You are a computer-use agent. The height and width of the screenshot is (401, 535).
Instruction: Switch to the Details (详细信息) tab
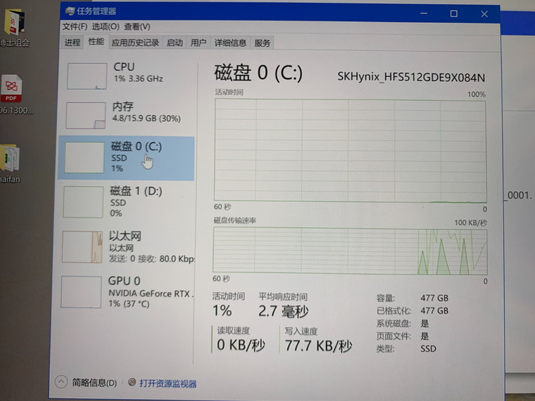click(x=230, y=43)
